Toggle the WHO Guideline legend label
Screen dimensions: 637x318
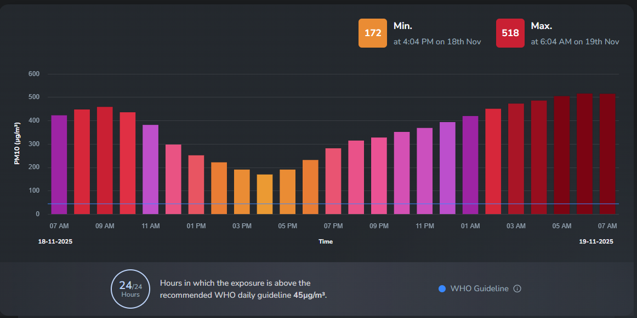pyautogui.click(x=479, y=289)
